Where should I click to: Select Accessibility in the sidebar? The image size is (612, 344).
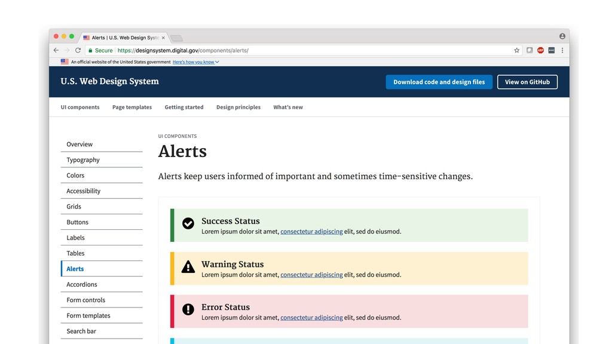102,191
